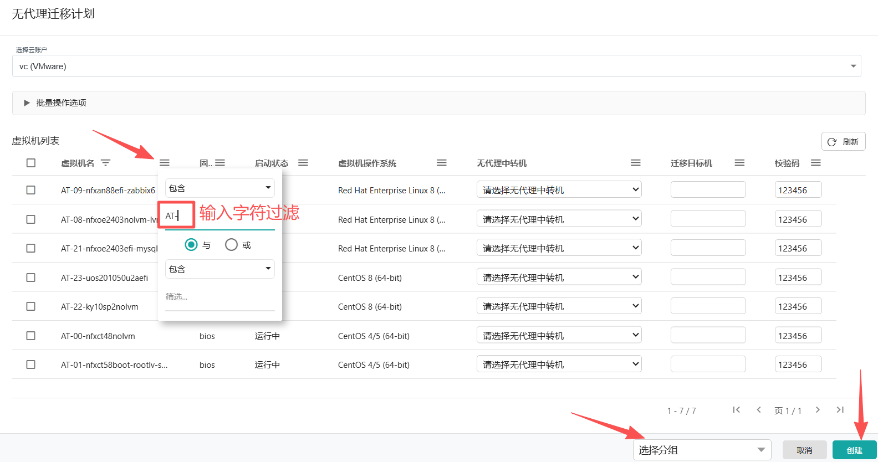Open column menu for 虚拟机操作系统 column
Screen dimensions: 878x462
click(442, 163)
